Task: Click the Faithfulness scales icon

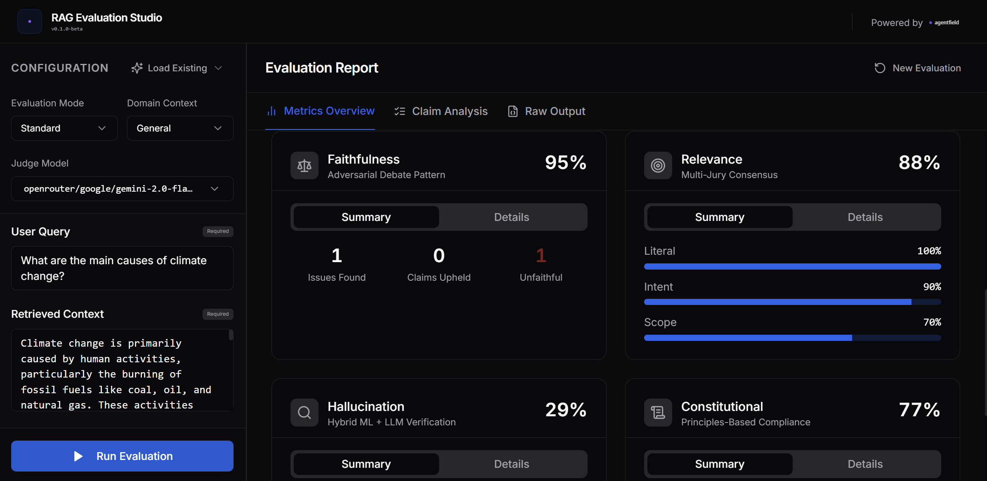Action: point(304,165)
